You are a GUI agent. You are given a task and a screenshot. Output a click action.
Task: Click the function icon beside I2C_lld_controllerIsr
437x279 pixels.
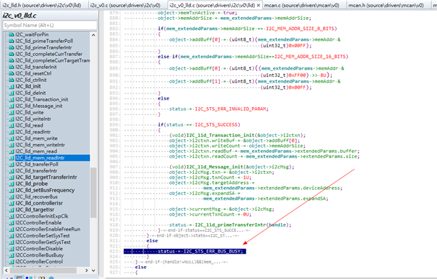(x=12, y=203)
